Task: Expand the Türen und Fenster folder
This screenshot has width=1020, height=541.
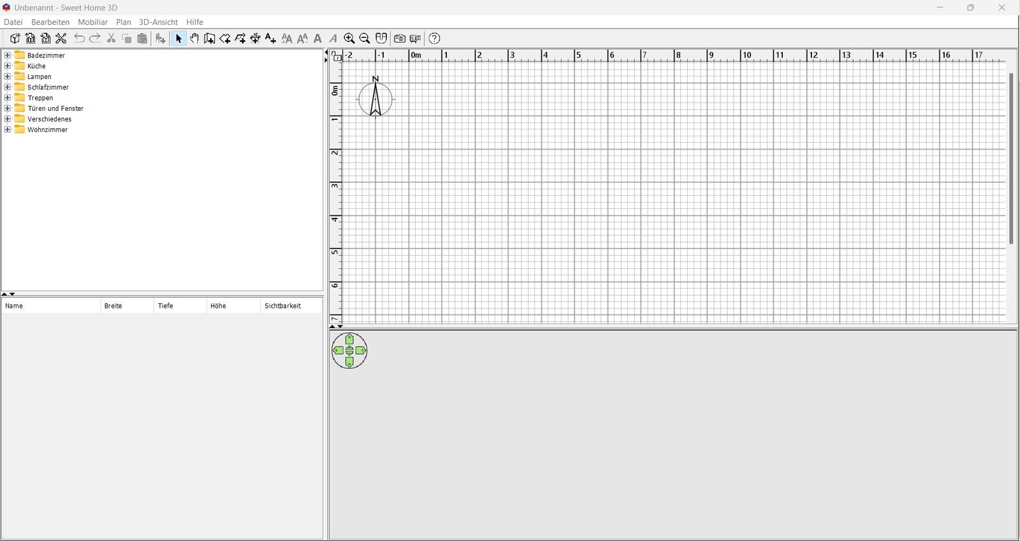Action: point(8,108)
